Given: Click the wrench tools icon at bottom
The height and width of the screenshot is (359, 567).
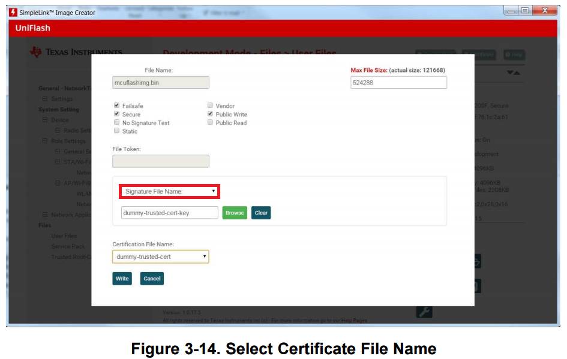Looking at the screenshot, I should click(x=424, y=312).
